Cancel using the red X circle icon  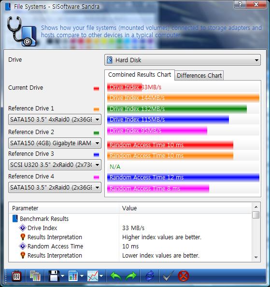coord(183,276)
